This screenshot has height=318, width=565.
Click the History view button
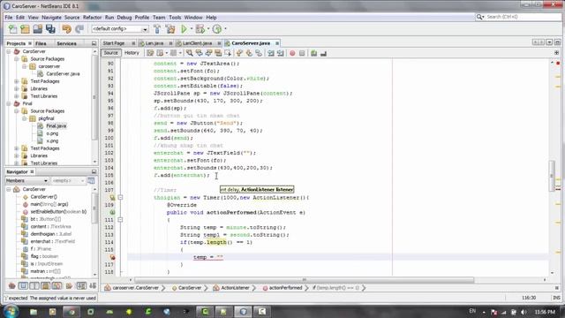(132, 53)
